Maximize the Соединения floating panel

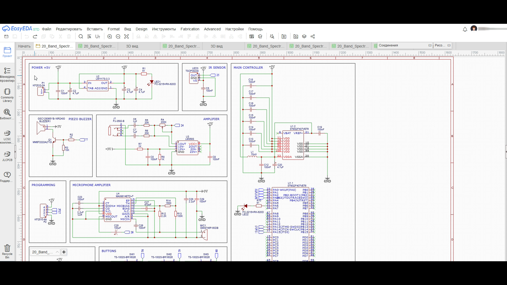click(430, 45)
